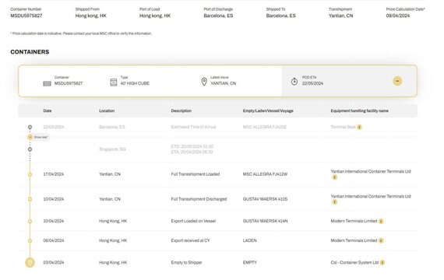The image size is (444, 280).
Task: Click the location pin icon beside Latest move
Action: (204, 82)
